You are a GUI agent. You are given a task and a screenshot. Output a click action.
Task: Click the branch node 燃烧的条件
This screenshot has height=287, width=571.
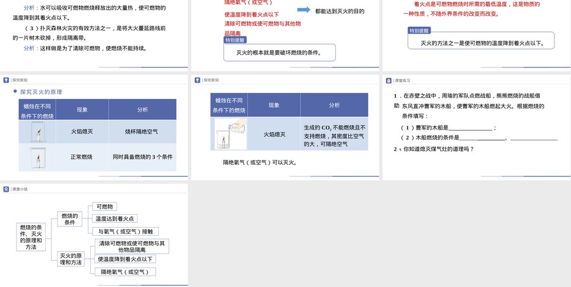70,219
